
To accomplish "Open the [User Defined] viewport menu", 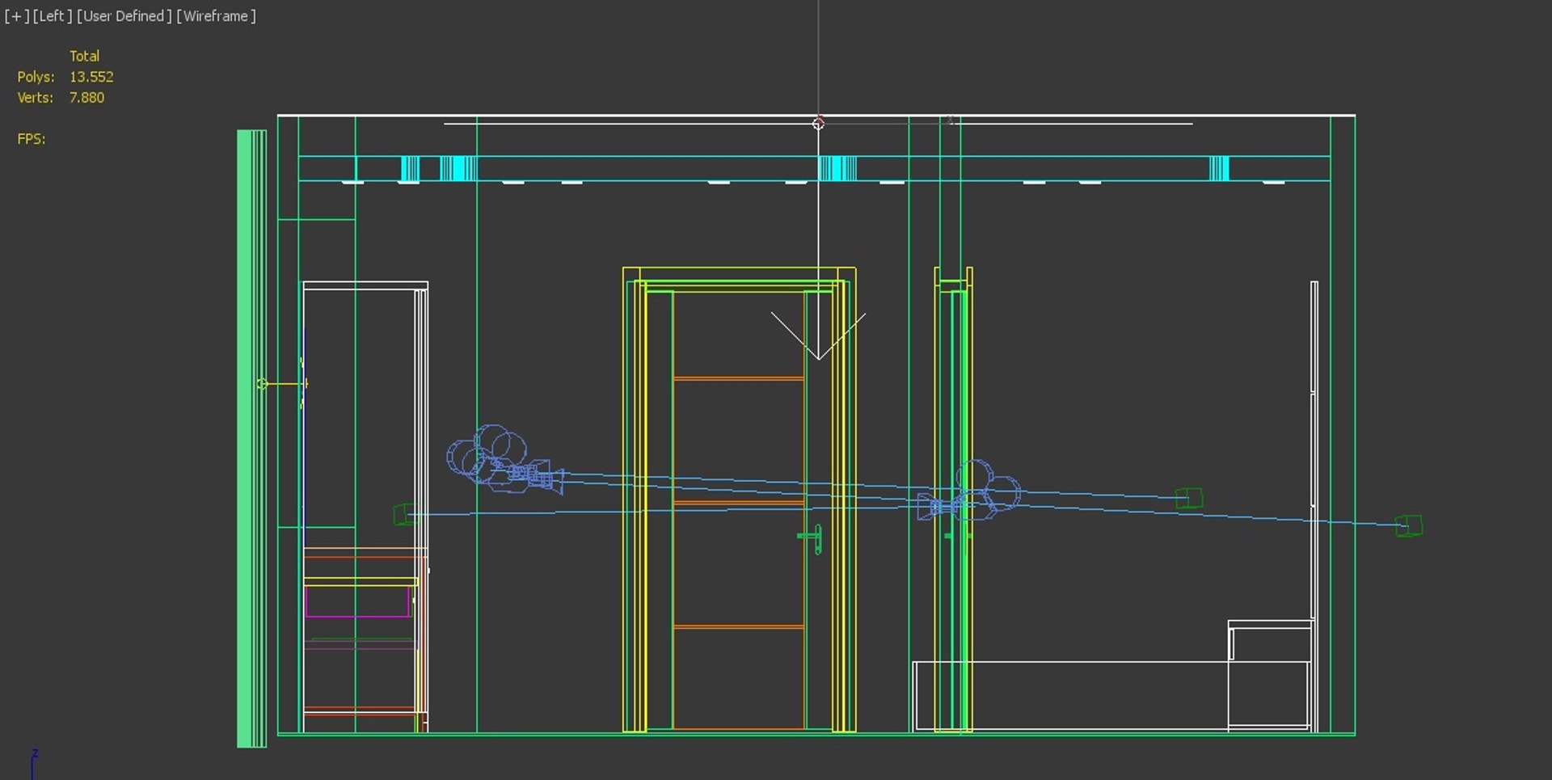I will 124,16.
